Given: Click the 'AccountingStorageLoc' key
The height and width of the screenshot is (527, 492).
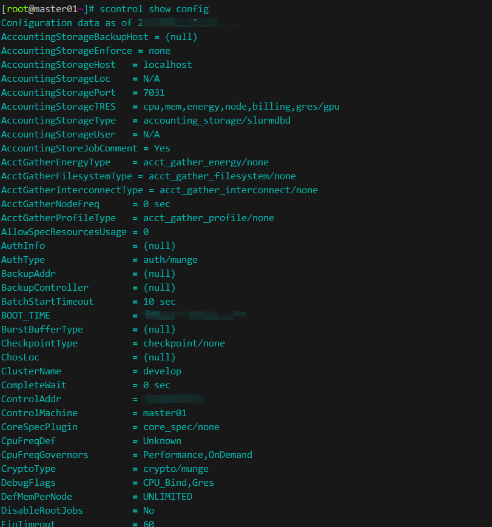Looking at the screenshot, I should [56, 79].
